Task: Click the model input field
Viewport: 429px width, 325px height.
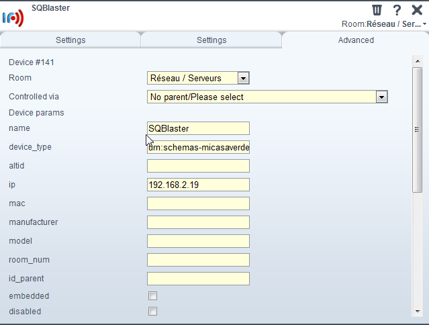Action: [x=198, y=241]
